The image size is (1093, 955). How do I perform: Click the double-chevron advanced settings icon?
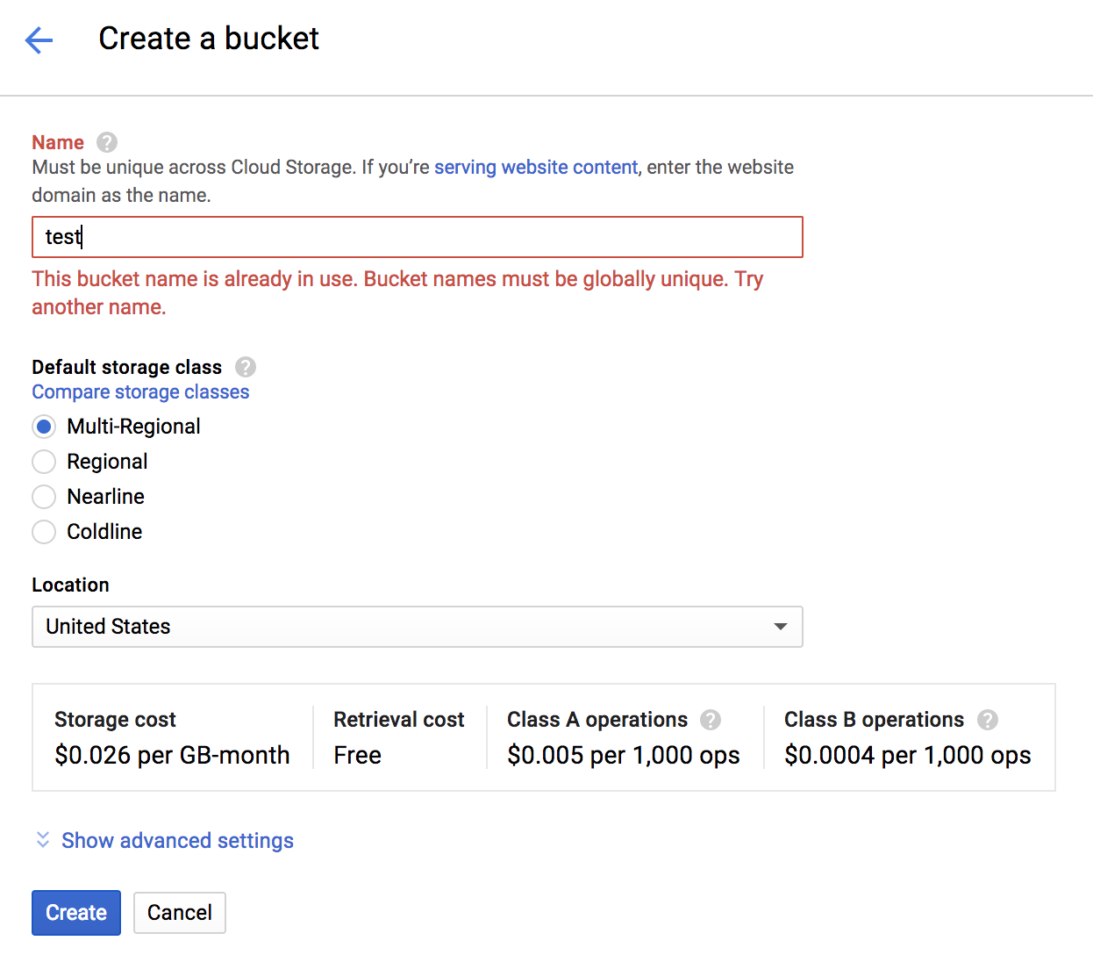tap(42, 840)
